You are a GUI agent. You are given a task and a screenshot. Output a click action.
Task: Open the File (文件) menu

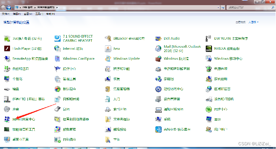pyautogui.click(x=6, y=14)
